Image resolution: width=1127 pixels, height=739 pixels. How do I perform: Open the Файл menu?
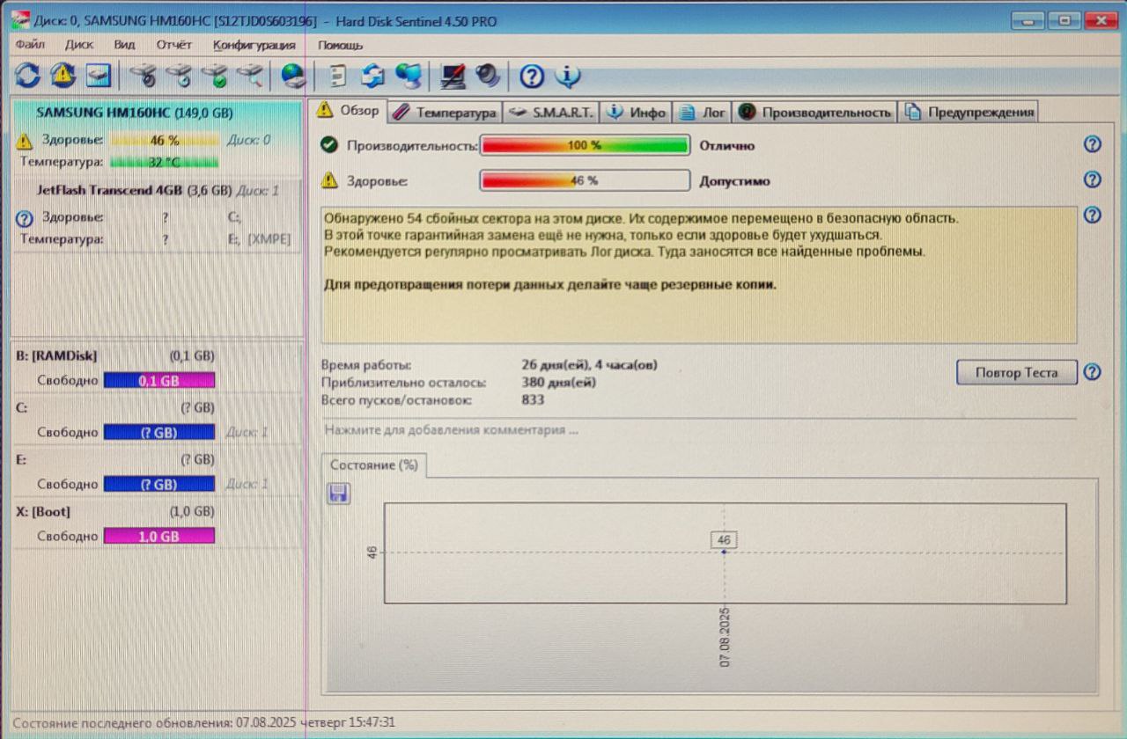pos(30,45)
